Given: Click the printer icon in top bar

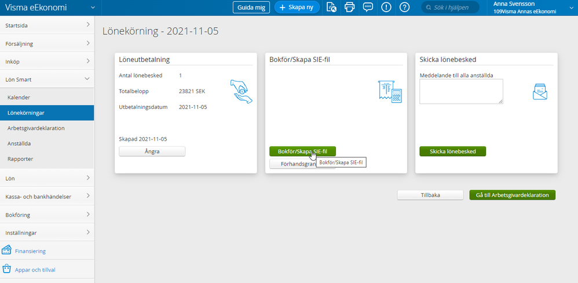Looking at the screenshot, I should click(x=349, y=8).
